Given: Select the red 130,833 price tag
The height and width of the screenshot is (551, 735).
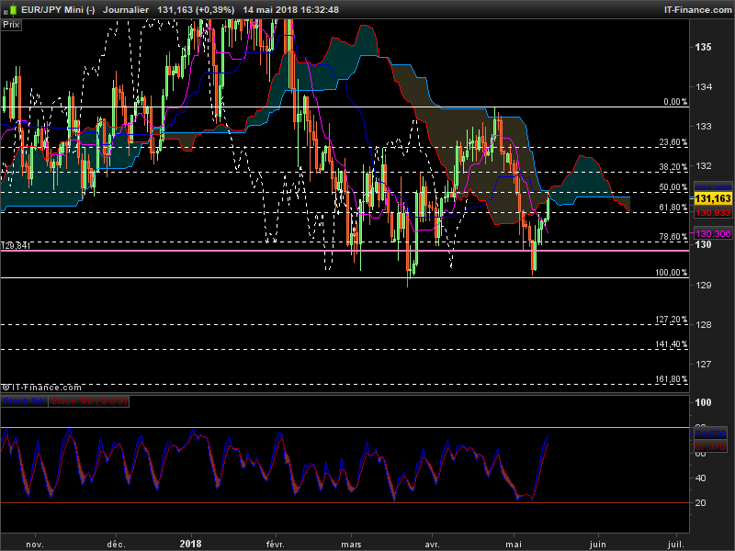Looking at the screenshot, I should 713,213.
